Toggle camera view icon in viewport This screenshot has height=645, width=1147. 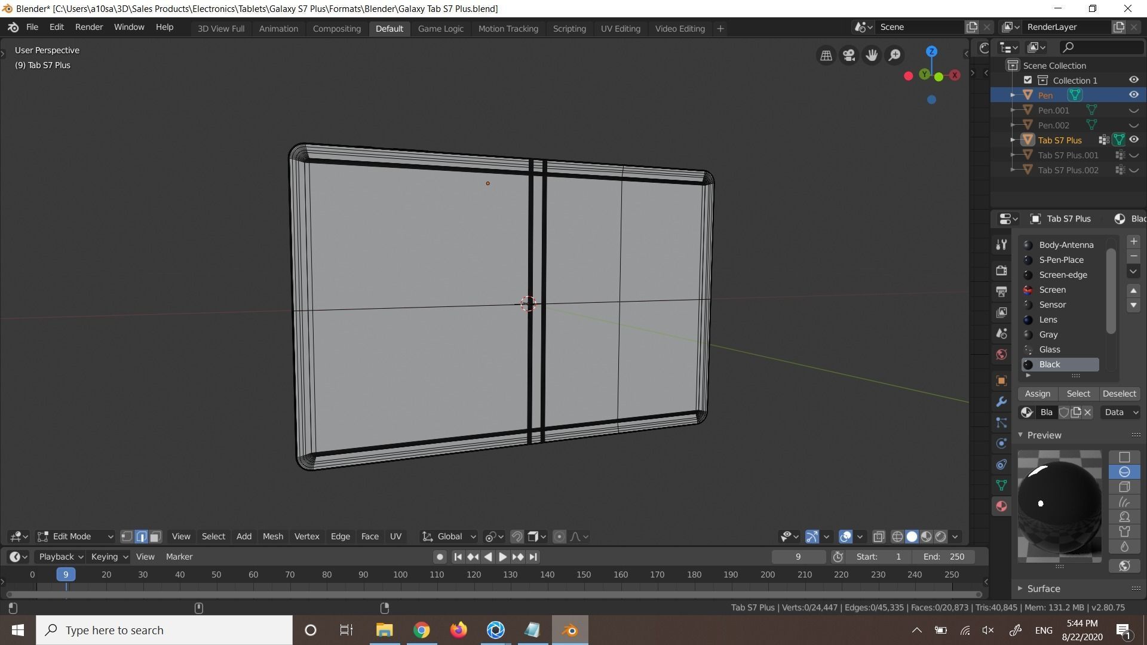click(849, 56)
